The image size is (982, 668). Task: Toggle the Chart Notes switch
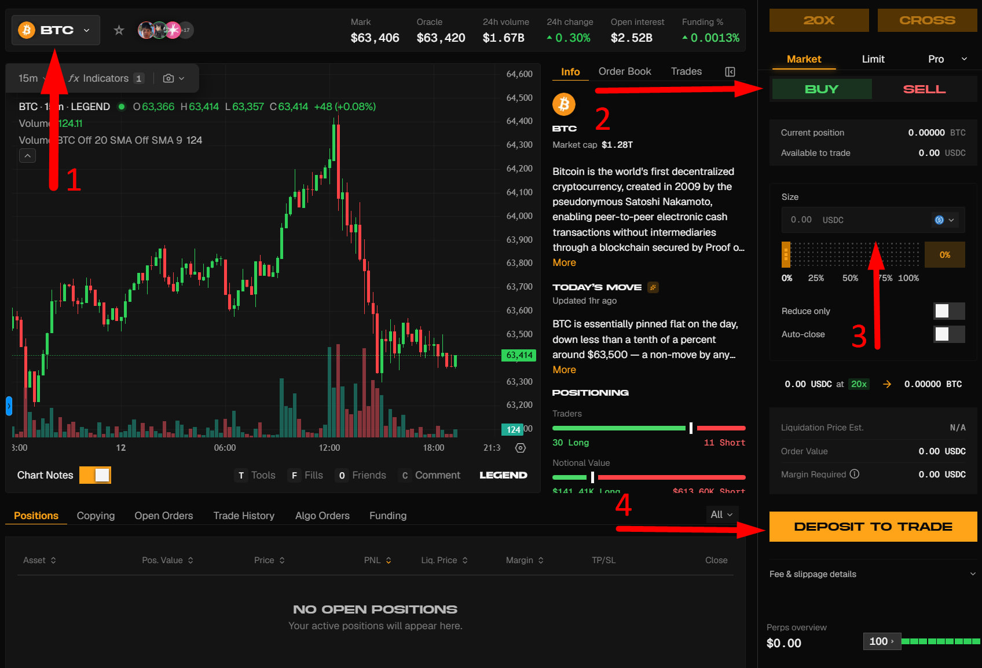point(96,475)
